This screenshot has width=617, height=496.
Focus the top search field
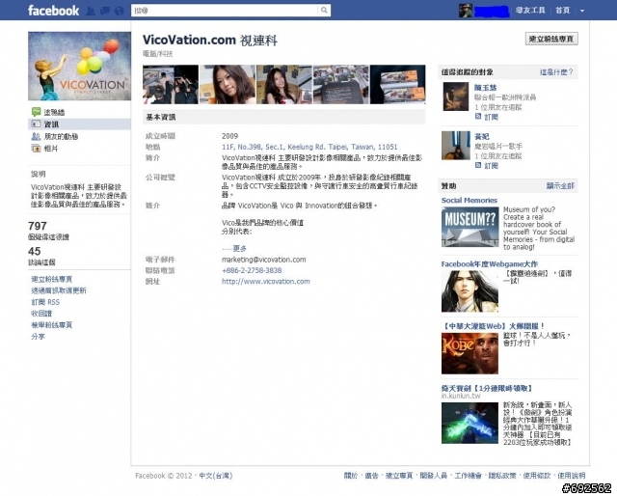click(x=225, y=11)
